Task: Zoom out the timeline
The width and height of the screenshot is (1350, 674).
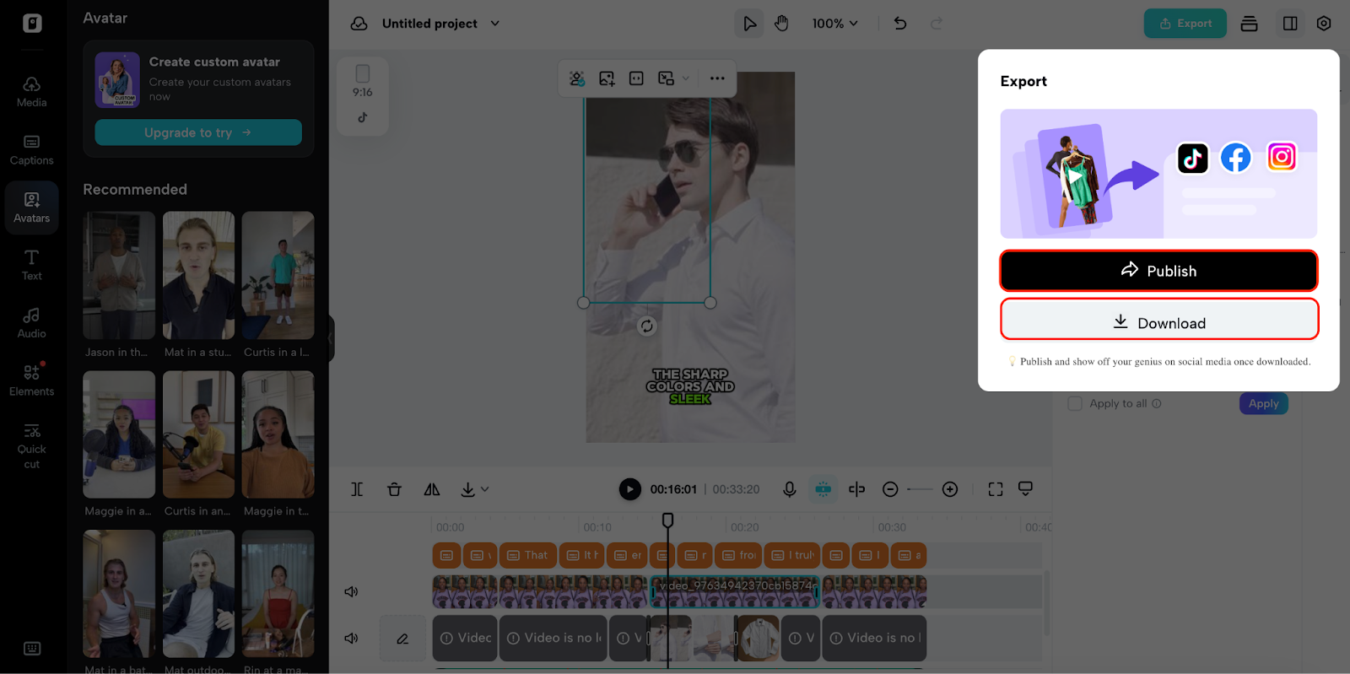Action: coord(890,489)
